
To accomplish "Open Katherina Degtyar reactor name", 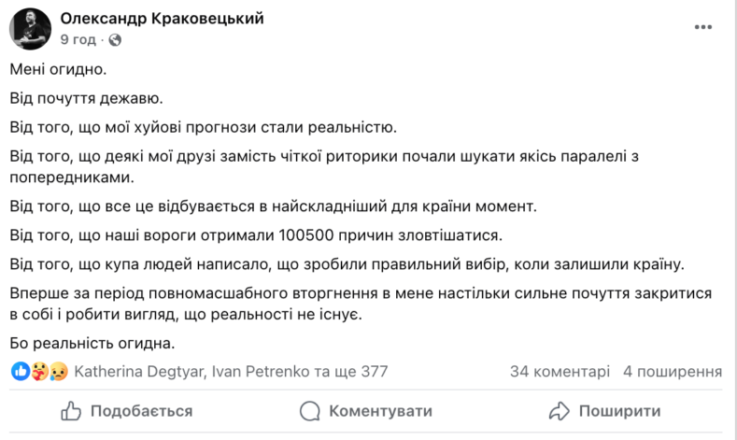I will 140,372.
